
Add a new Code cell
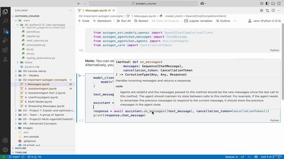click(x=84, y=21)
